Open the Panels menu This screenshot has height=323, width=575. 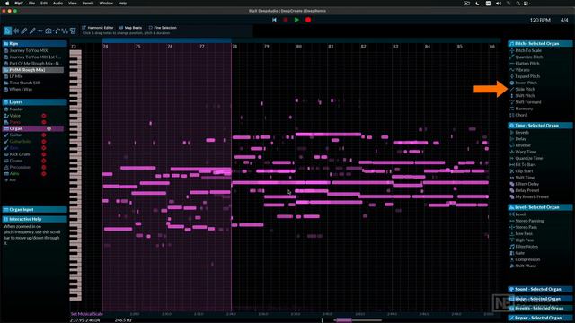point(88,4)
